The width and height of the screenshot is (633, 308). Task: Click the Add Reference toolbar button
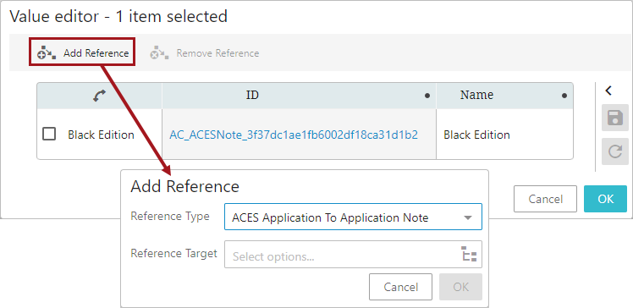(x=82, y=52)
